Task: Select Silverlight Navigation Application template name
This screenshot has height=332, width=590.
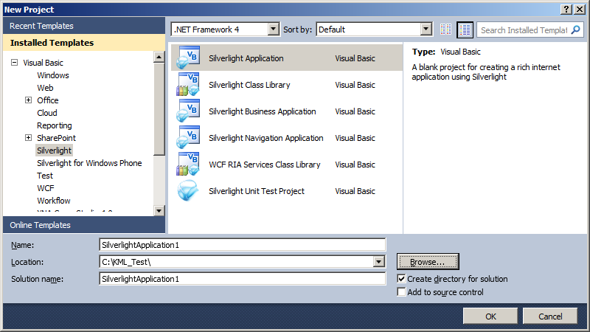Action: pos(266,138)
